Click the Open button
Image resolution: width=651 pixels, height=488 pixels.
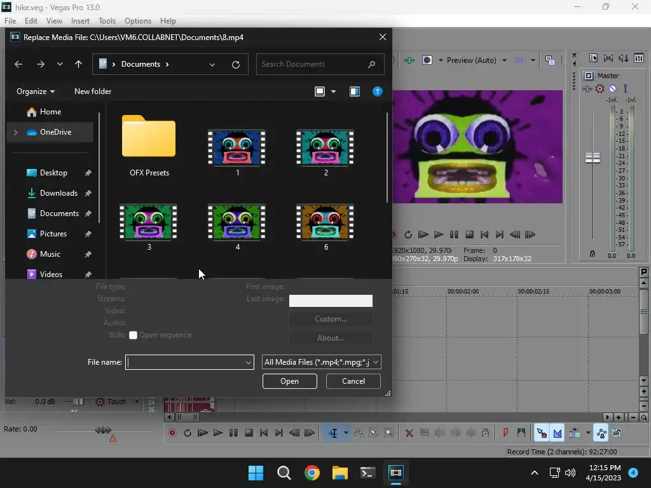pyautogui.click(x=290, y=381)
